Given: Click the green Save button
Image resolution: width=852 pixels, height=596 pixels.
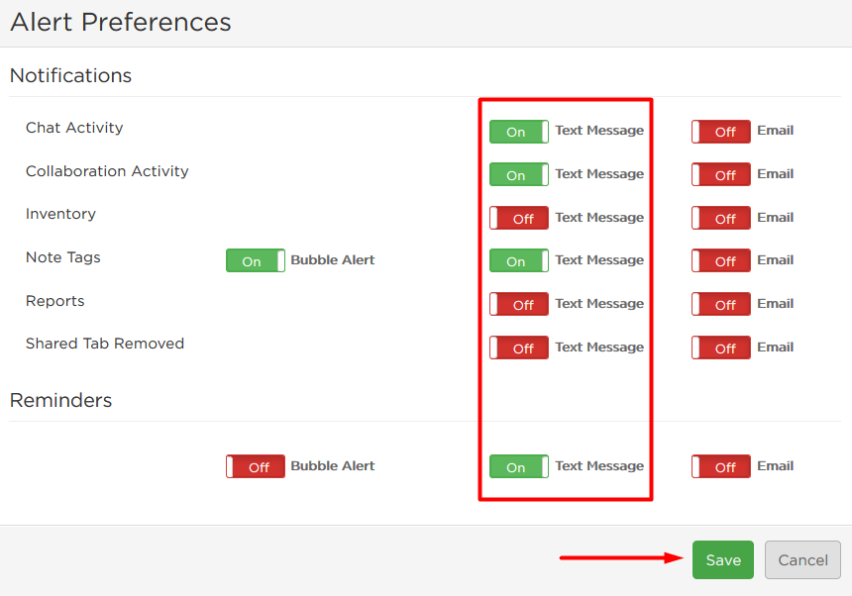Looking at the screenshot, I should click(x=722, y=559).
